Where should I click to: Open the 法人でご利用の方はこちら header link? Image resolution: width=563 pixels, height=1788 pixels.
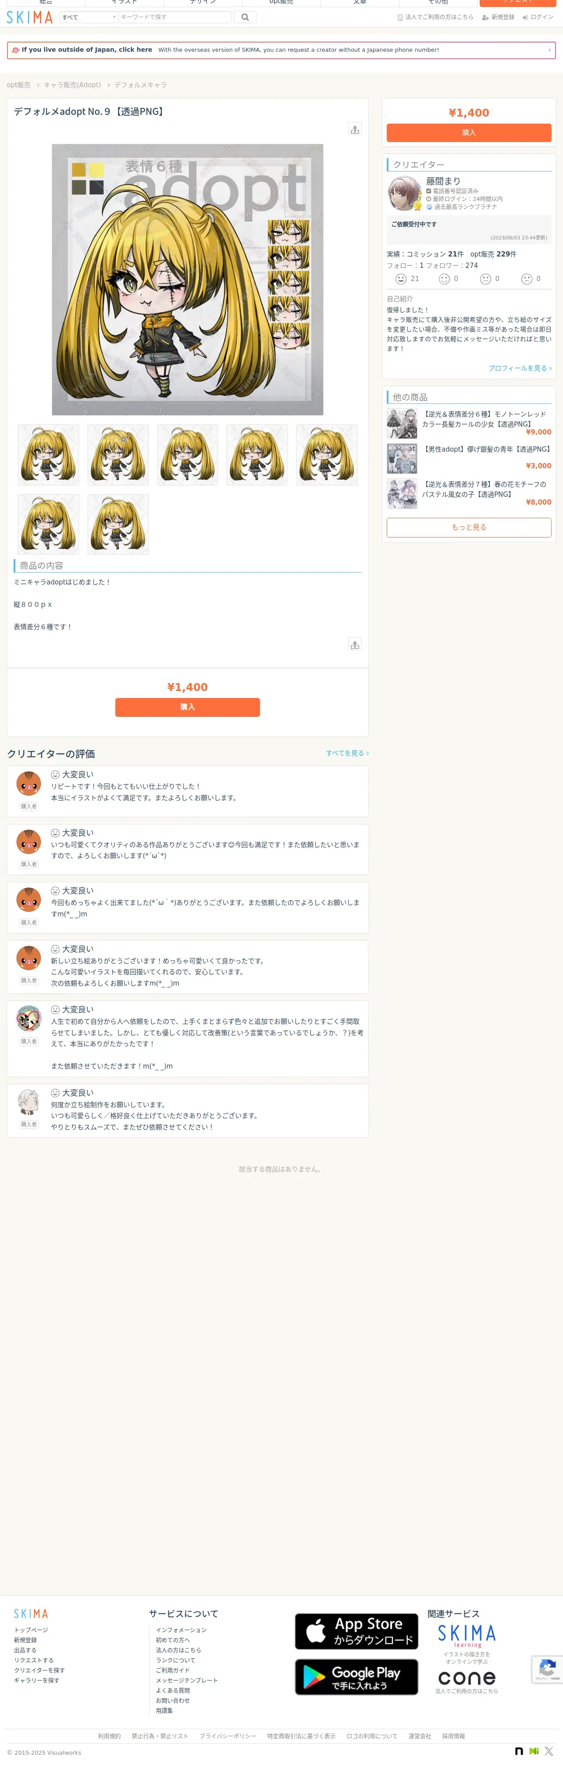pyautogui.click(x=435, y=18)
